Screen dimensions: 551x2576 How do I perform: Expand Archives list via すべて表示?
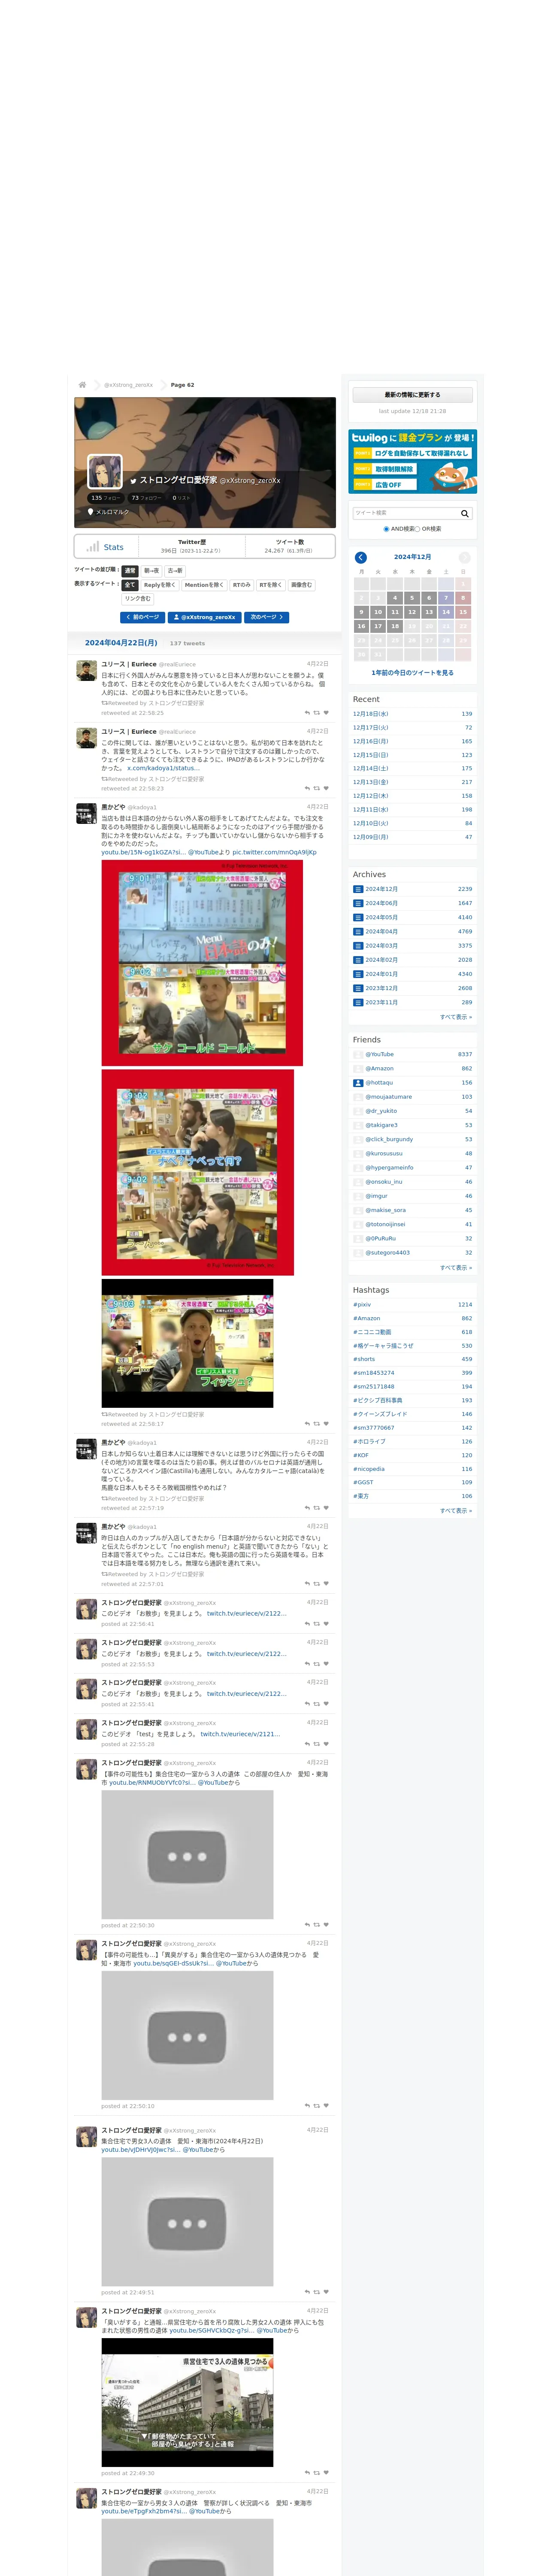pyautogui.click(x=456, y=1017)
